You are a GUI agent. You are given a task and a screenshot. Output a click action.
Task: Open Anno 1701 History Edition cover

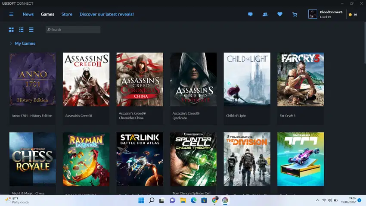pos(32,79)
